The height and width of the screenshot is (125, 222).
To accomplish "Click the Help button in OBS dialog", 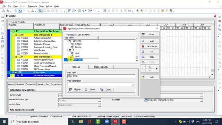I will pyautogui.click(x=150, y=77).
